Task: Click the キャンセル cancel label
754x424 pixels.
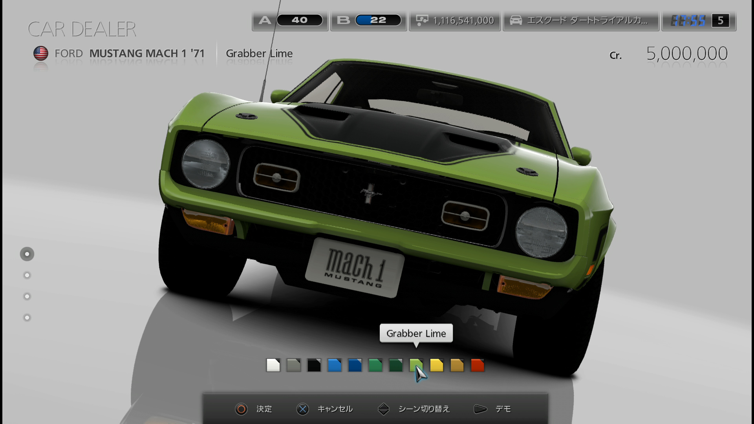Action: coord(335,409)
